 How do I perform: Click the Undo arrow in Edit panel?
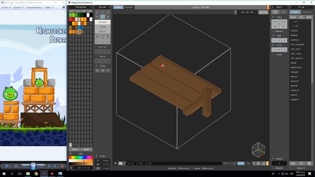coord(275,12)
